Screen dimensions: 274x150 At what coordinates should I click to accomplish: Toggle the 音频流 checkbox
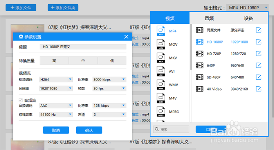(x=20, y=100)
